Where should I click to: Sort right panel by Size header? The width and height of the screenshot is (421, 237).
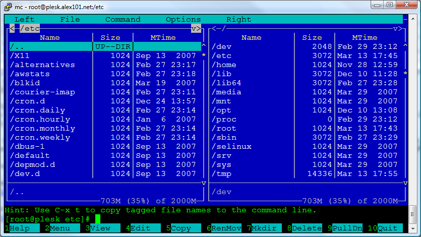pyautogui.click(x=312, y=38)
